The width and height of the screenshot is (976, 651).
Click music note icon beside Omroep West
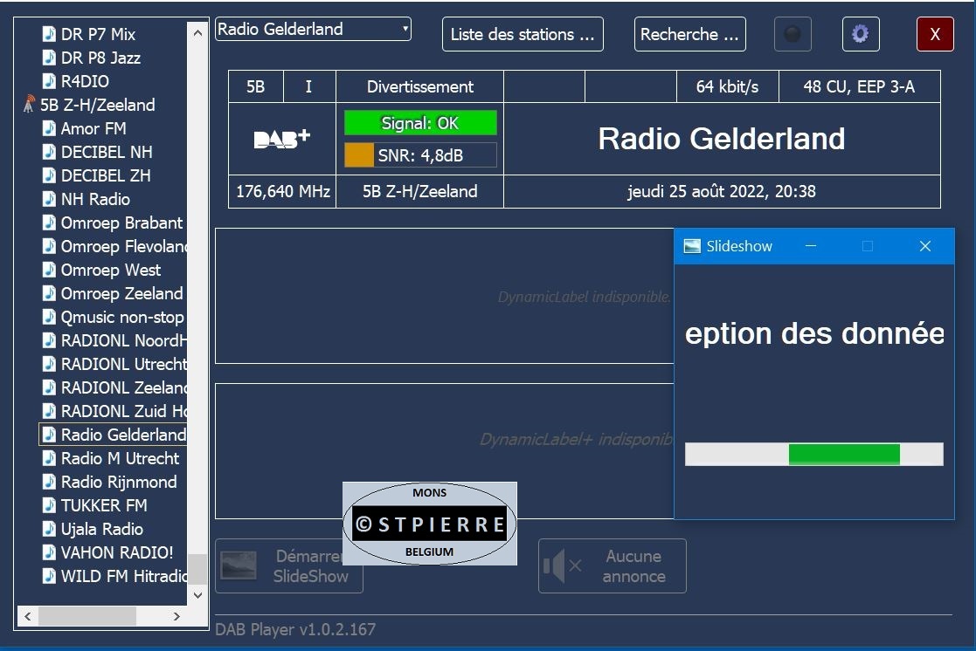(x=49, y=270)
